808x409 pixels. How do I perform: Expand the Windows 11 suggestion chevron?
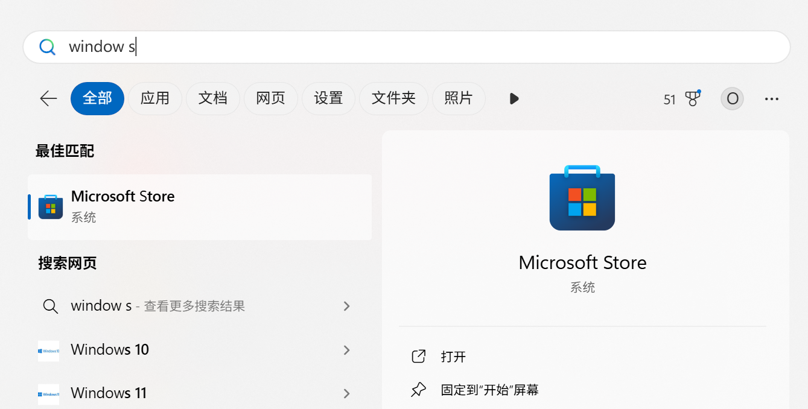click(x=347, y=393)
